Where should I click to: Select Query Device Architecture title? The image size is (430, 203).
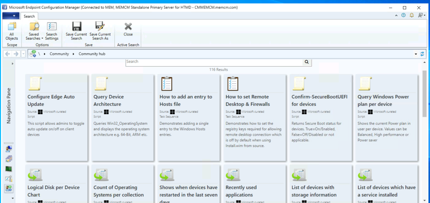tap(109, 100)
